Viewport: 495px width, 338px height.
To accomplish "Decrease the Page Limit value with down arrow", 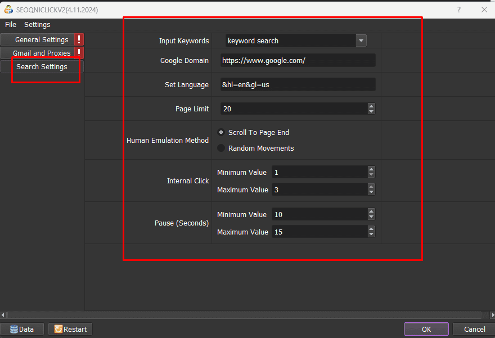I will [371, 111].
